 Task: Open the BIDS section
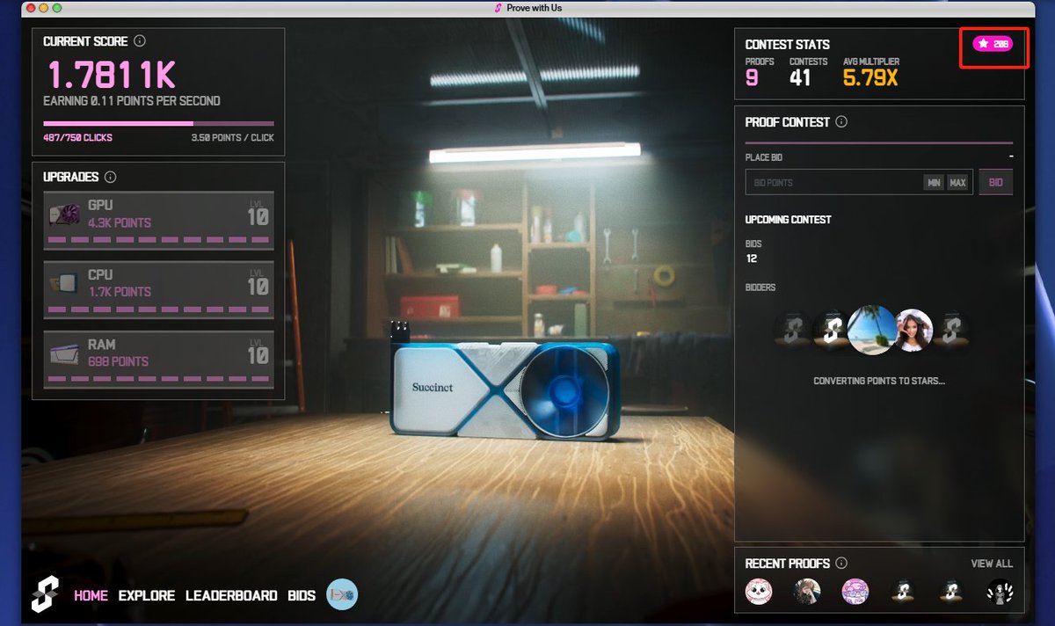[x=302, y=595]
